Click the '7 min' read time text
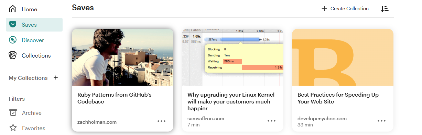The height and width of the screenshot is (135, 422). [193, 125]
